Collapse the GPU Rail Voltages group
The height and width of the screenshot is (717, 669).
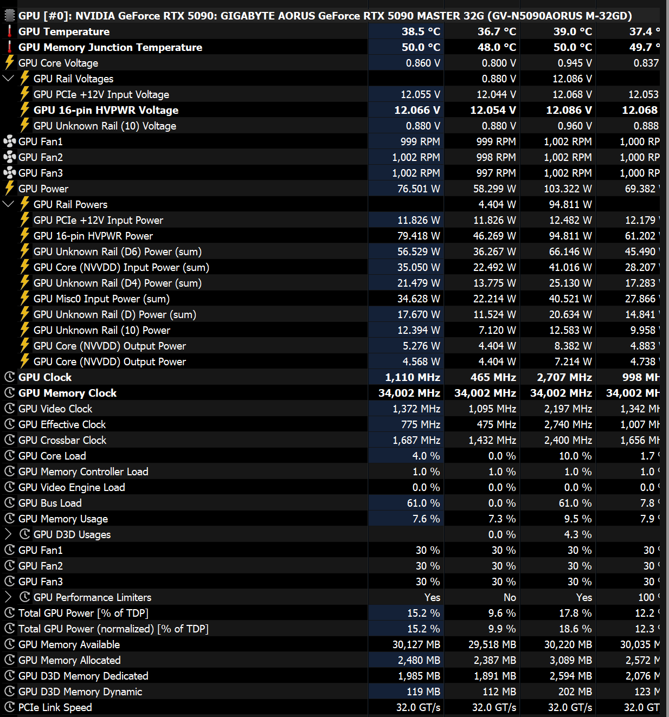coord(8,79)
